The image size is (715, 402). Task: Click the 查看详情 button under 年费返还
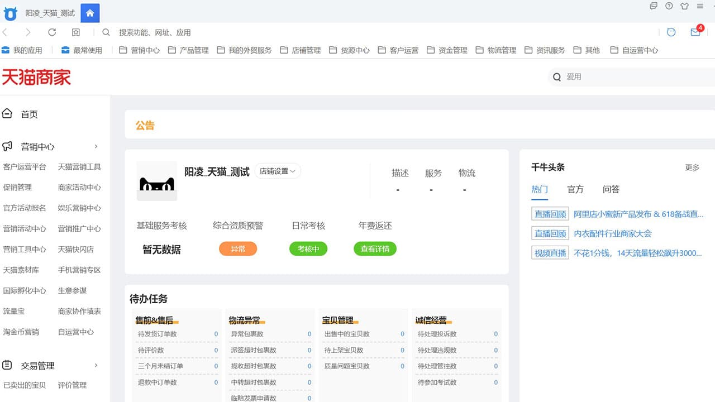pyautogui.click(x=374, y=249)
